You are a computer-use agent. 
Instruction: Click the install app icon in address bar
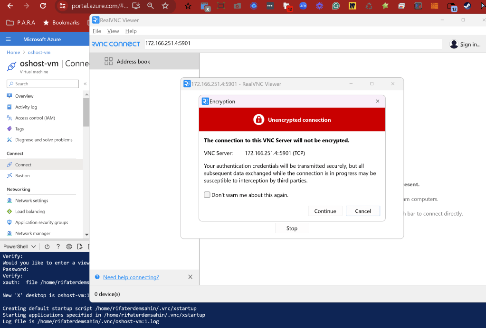click(x=136, y=6)
